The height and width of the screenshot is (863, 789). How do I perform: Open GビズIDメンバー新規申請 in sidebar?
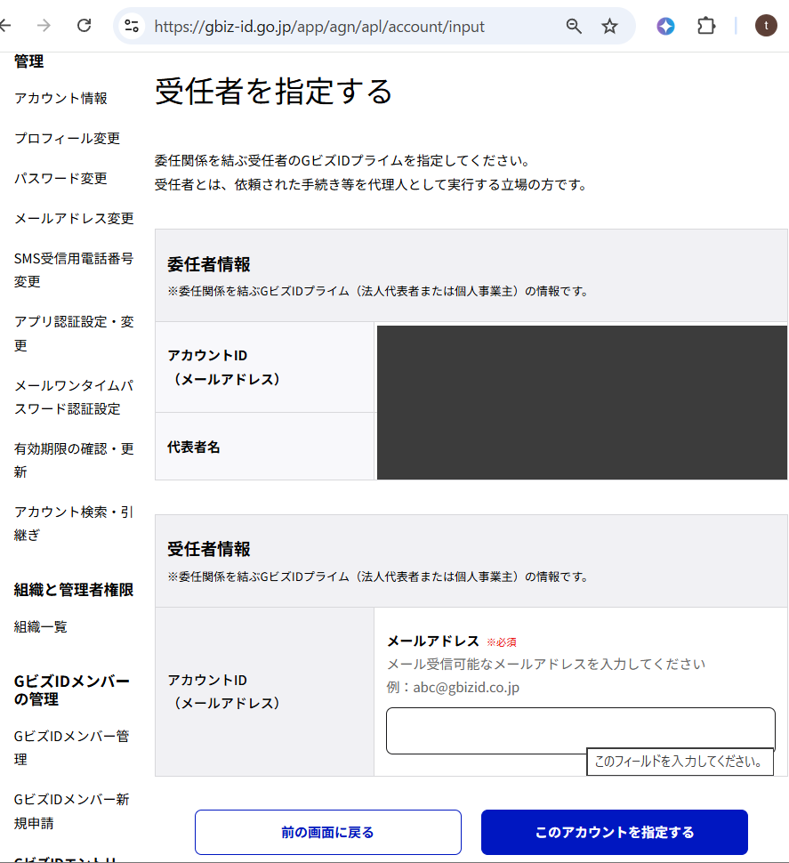71,811
